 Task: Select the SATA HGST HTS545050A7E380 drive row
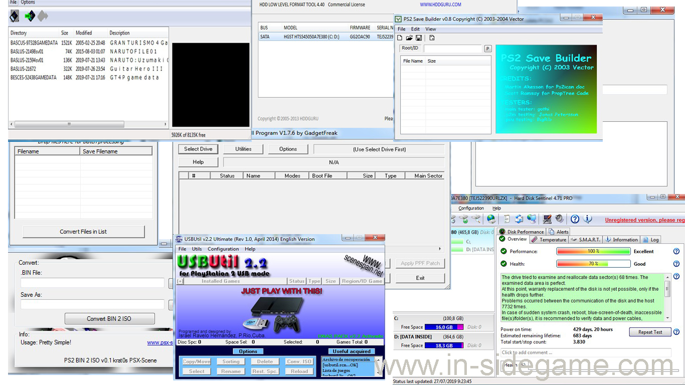(x=325, y=37)
